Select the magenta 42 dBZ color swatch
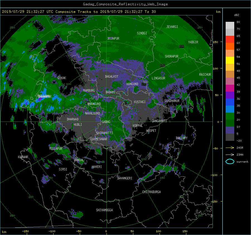Image resolution: width=251 pixels, height=235 pixels. [x=230, y=88]
